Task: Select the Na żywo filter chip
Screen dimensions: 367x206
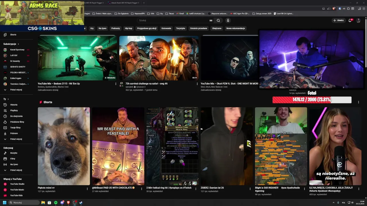Action: click(x=102, y=28)
